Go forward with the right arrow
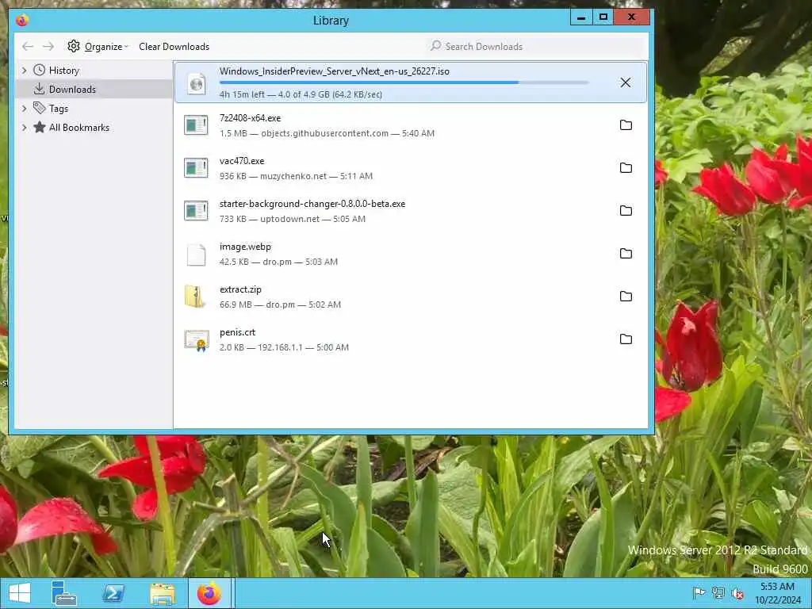The width and height of the screenshot is (812, 609). coord(48,47)
